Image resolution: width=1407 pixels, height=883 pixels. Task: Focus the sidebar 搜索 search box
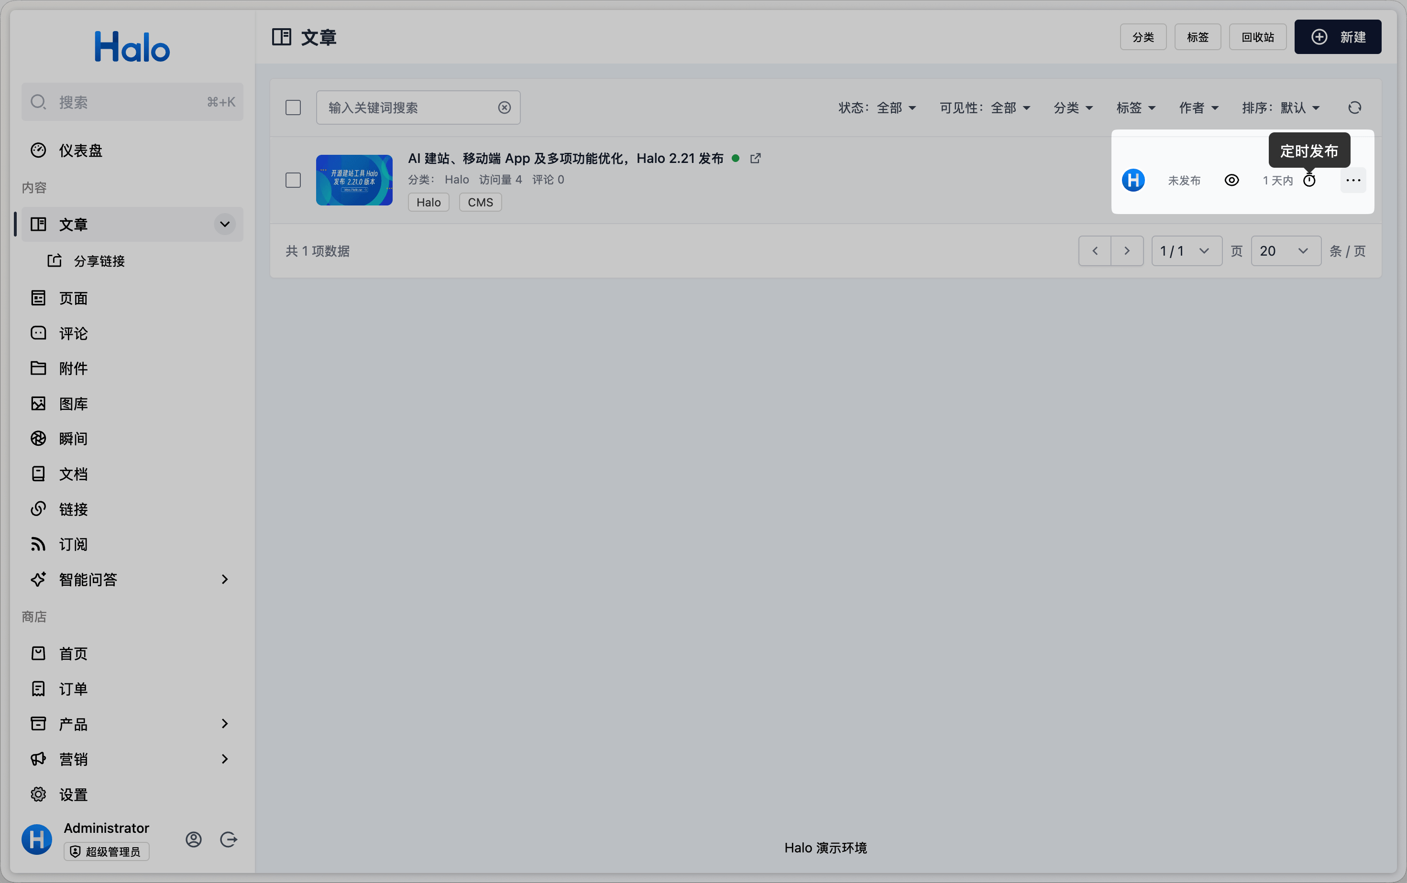coord(132,102)
